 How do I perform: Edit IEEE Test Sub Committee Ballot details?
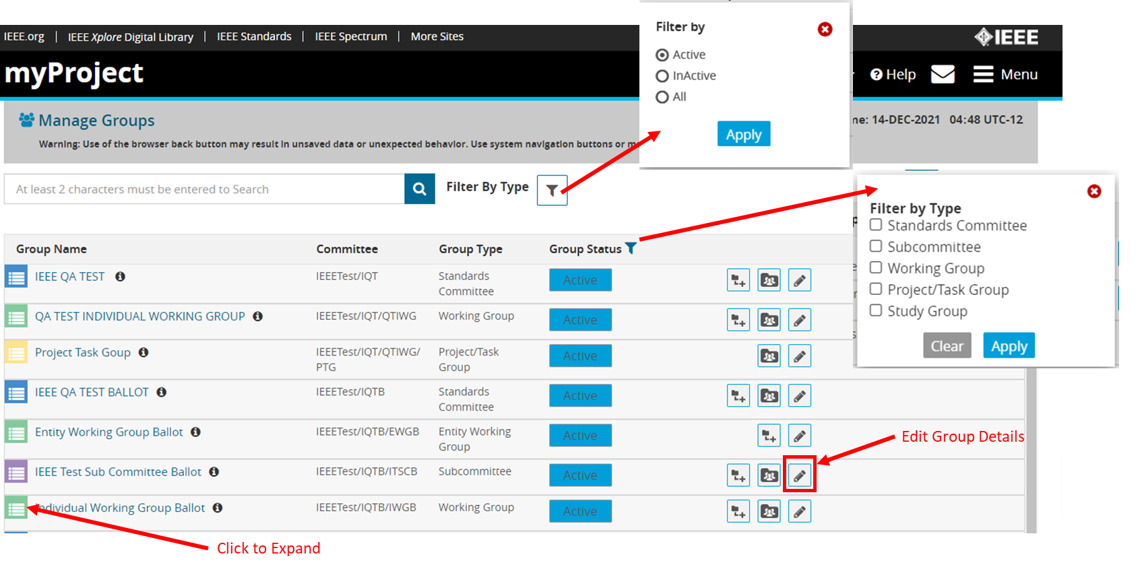point(800,475)
